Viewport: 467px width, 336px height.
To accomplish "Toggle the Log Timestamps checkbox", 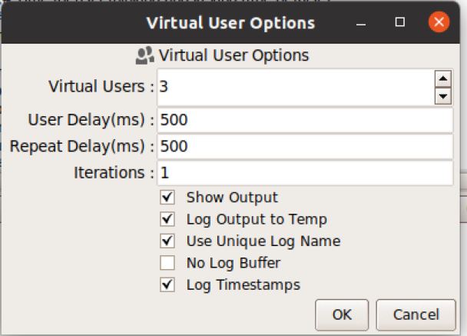I will coord(167,284).
